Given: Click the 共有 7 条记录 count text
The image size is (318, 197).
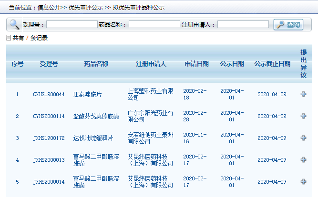Looking at the screenshot, I should tap(30, 38).
